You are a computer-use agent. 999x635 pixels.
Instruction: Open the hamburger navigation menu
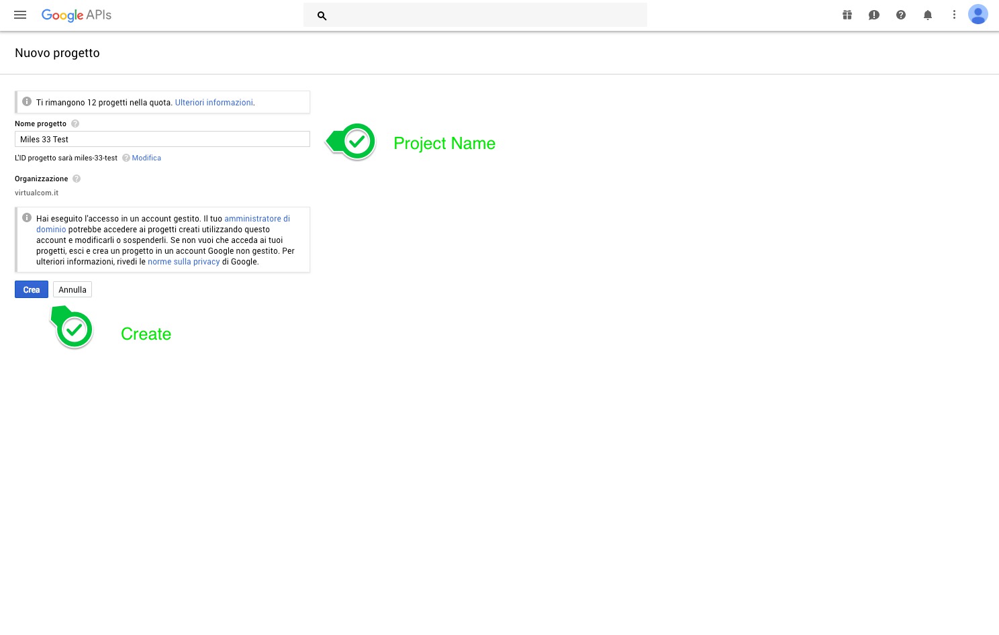[x=20, y=15]
